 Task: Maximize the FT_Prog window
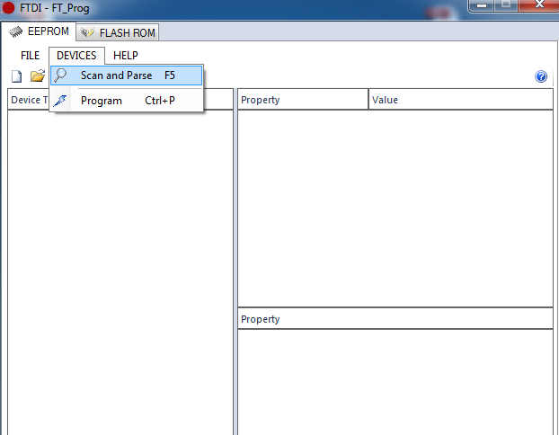coord(506,5)
